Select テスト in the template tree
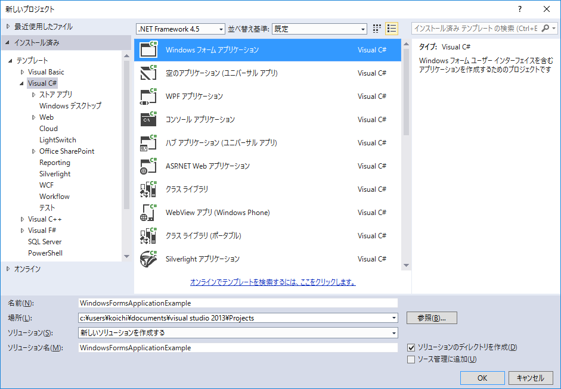 (x=47, y=208)
